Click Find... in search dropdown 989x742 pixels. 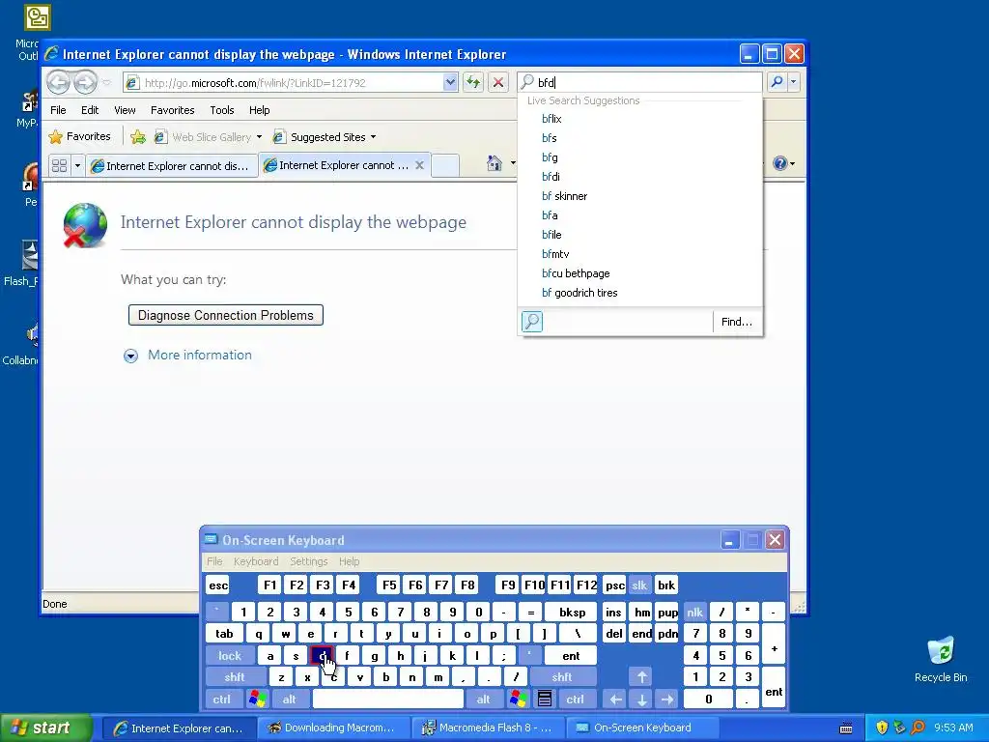click(x=737, y=322)
